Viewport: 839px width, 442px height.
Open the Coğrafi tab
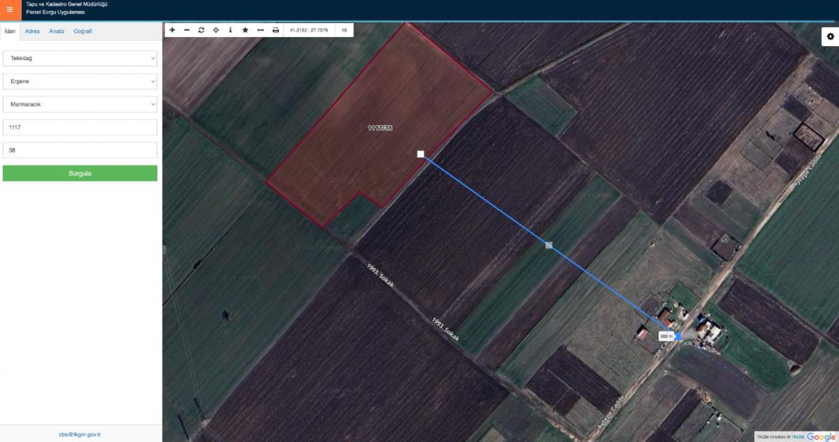click(x=83, y=31)
